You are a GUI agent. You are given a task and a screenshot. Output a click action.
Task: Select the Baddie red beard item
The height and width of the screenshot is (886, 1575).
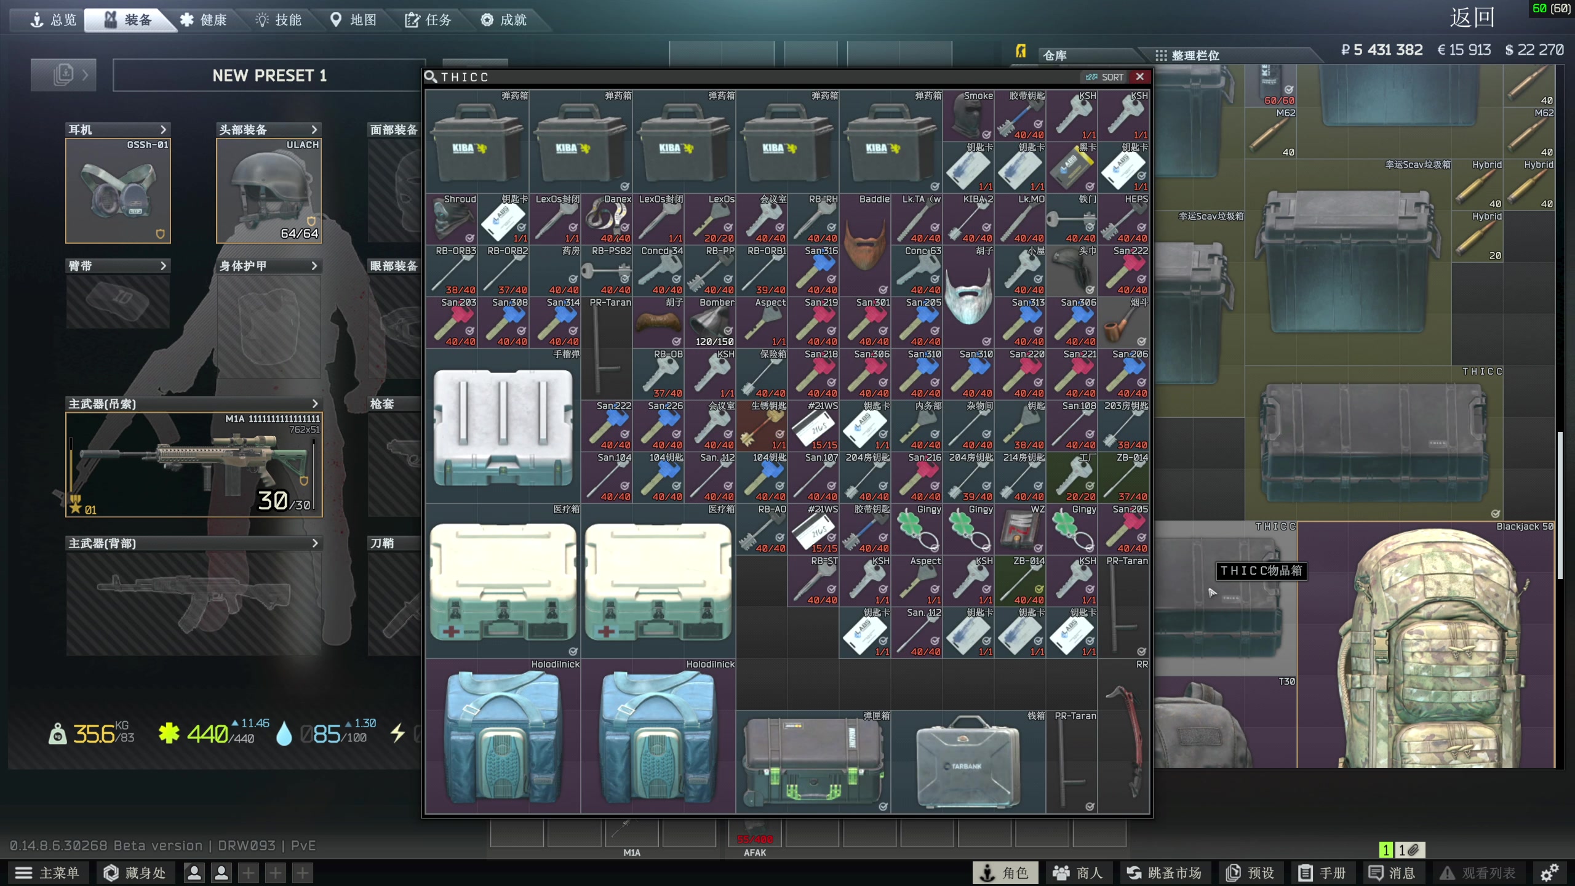[x=865, y=245]
